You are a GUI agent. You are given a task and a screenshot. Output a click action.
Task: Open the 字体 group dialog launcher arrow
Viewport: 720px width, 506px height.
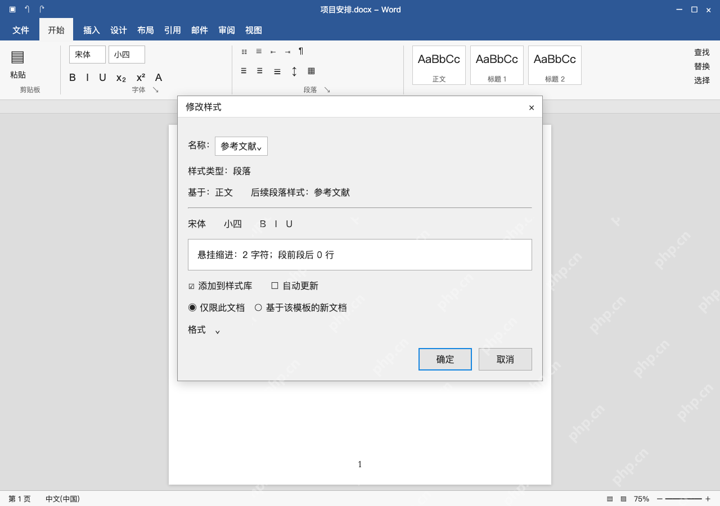click(156, 90)
